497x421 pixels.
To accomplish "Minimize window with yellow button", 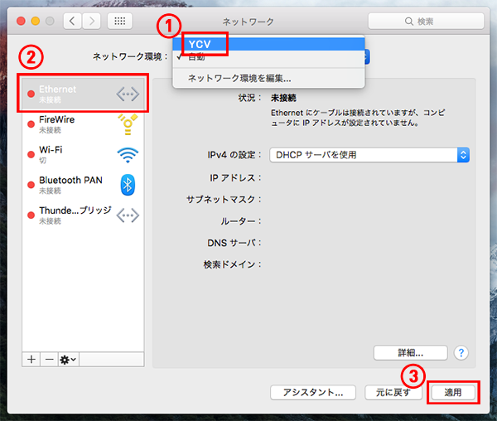I will tap(36, 22).
